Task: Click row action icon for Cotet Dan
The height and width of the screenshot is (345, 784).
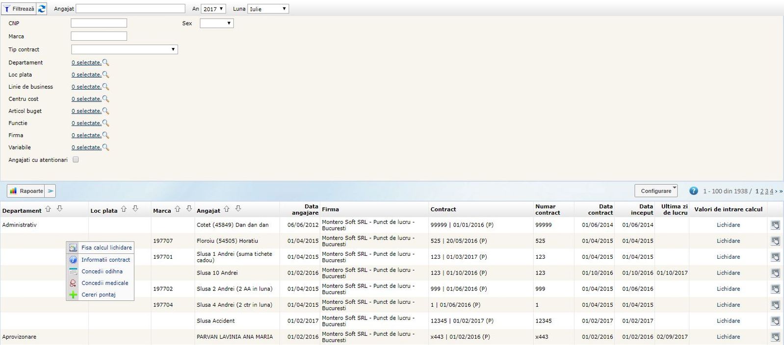Action: point(775,225)
